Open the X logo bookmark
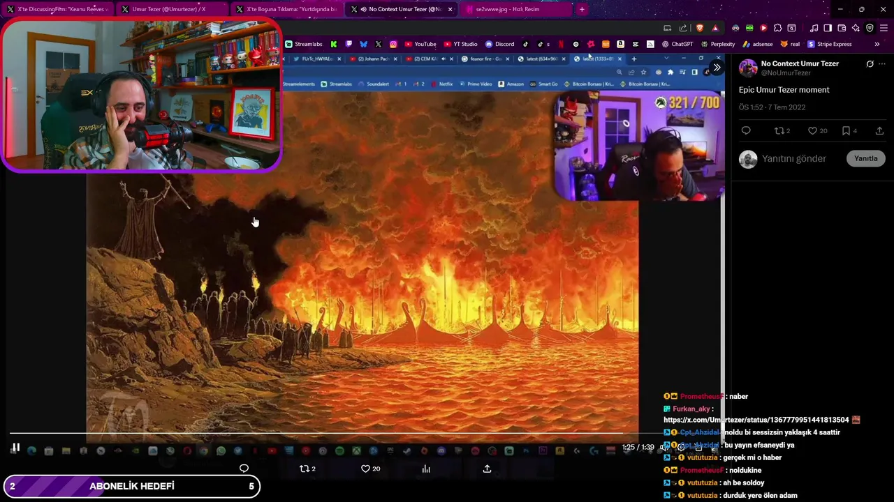This screenshot has width=894, height=502. coord(379,44)
